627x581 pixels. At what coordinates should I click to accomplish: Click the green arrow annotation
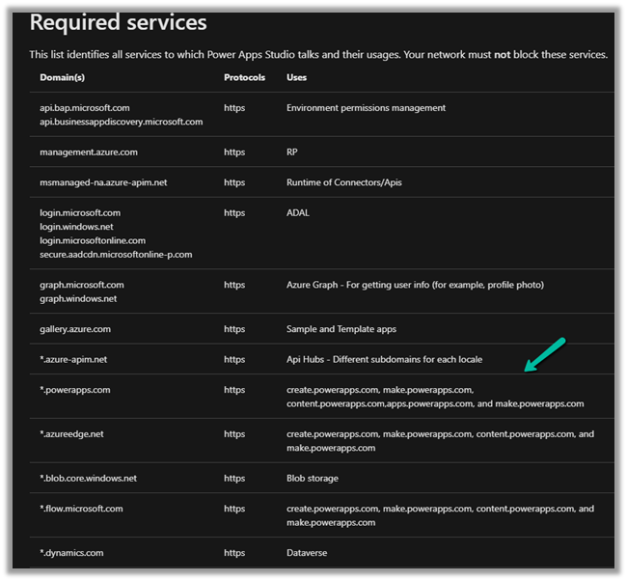pyautogui.click(x=544, y=354)
